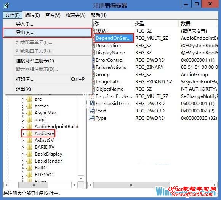Expand the atapi tree node
Image resolution: width=221 pixels, height=200 pixels.
tap(23, 120)
